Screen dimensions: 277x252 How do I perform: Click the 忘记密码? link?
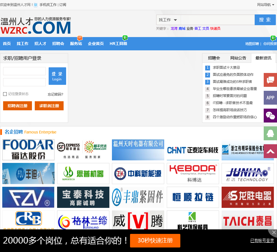coord(55,94)
